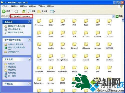Open 共享文档 in Other Places
The height and width of the screenshot is (93, 125).
click(x=12, y=70)
